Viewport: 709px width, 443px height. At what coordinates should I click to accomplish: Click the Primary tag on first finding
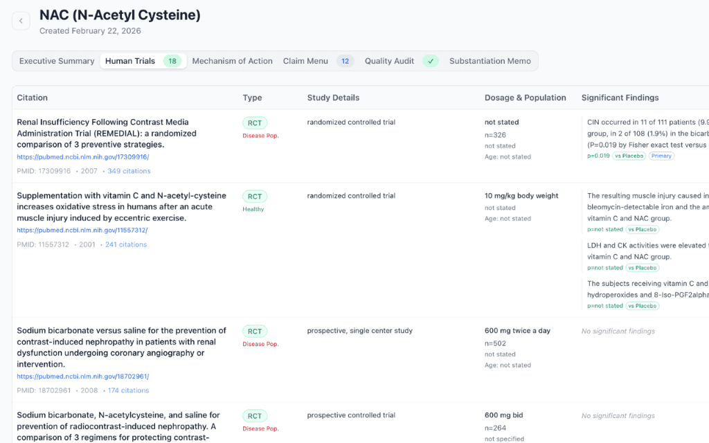[661, 156]
